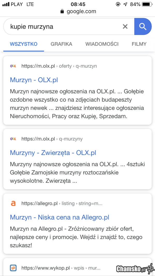
Task: Click the OLX favicon of the first result
Action: pos(13,66)
